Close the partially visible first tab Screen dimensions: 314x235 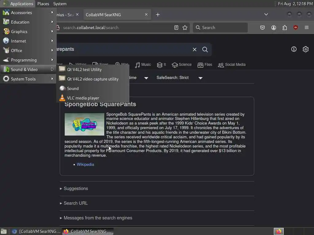[x=77, y=15]
